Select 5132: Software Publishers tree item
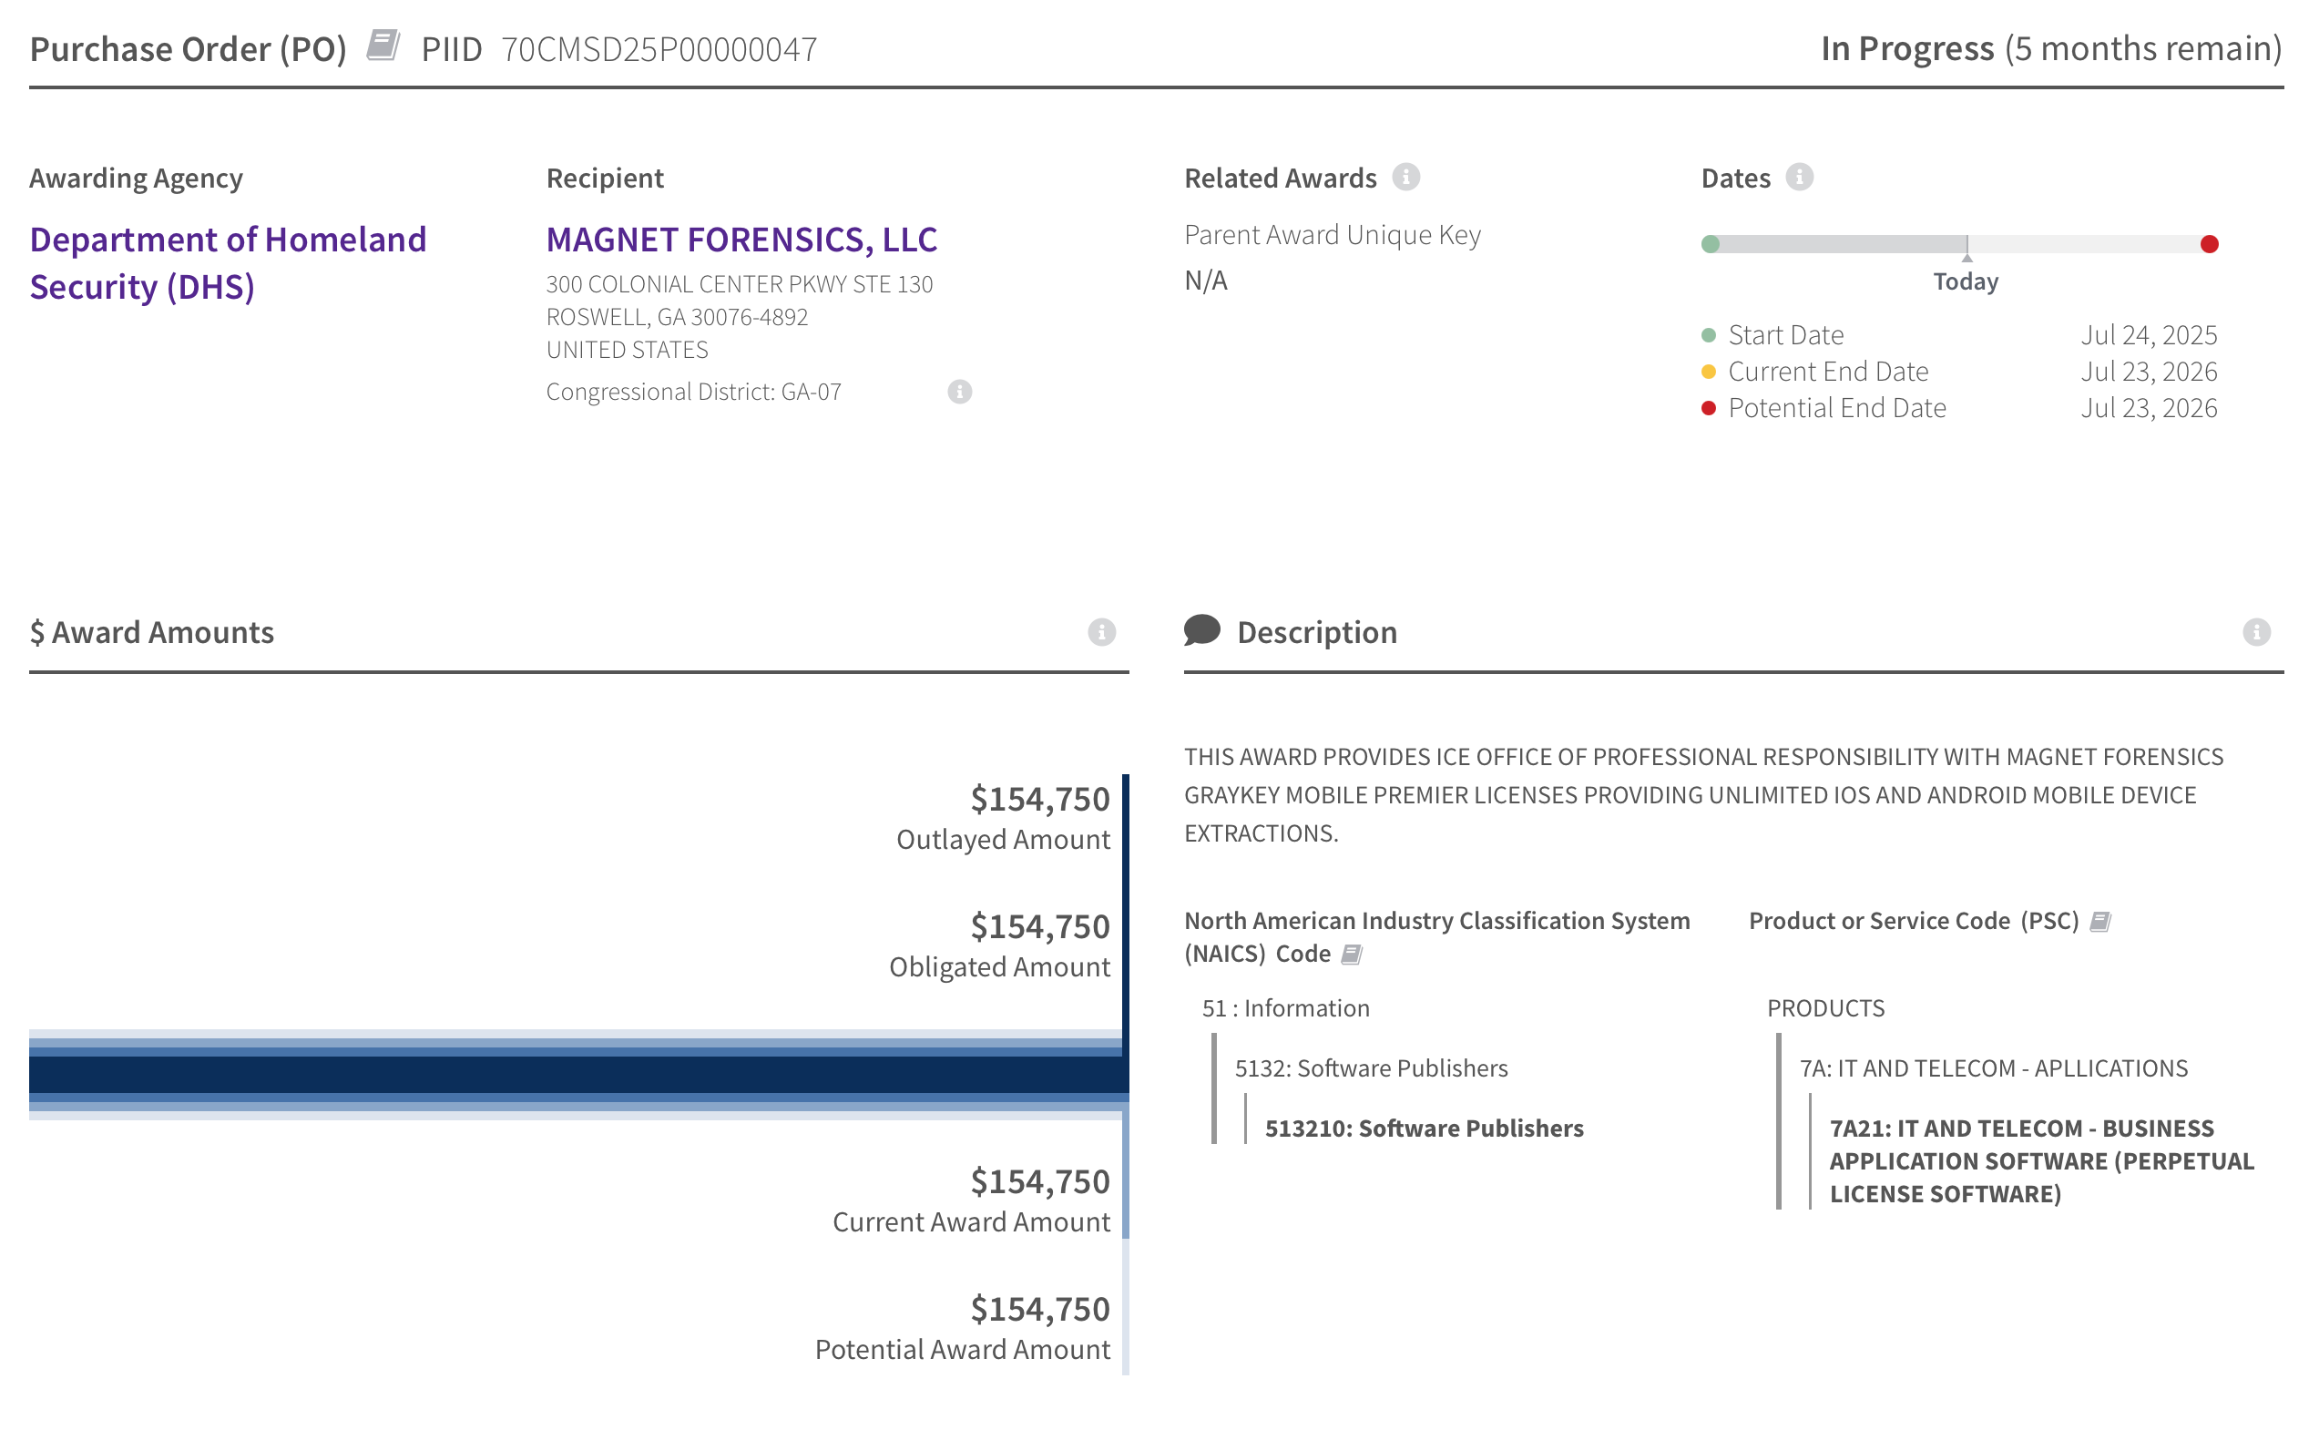The width and height of the screenshot is (2319, 1430). [x=1371, y=1067]
